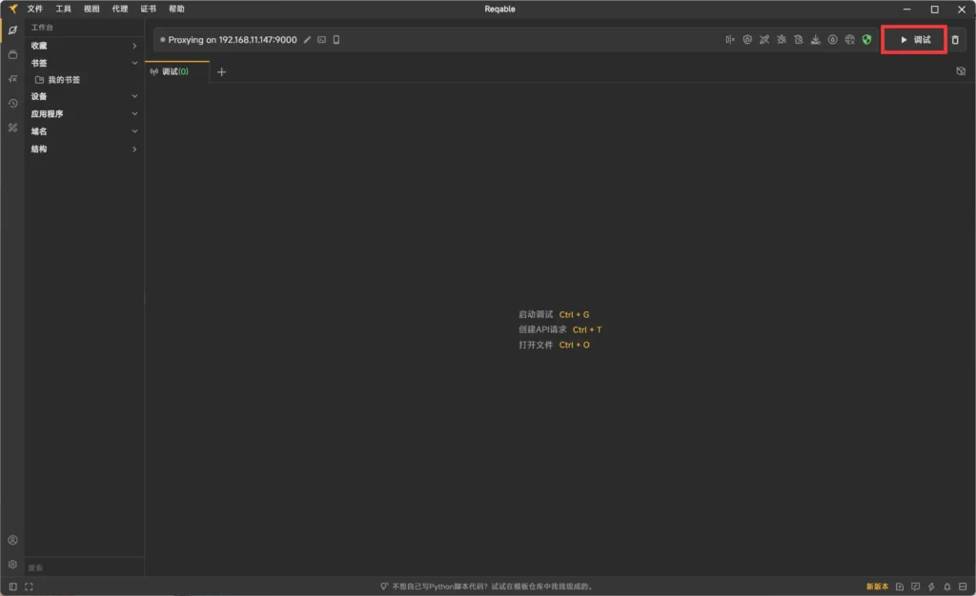Open the terminal icon beside proxy address
The height and width of the screenshot is (596, 976).
[x=322, y=40]
